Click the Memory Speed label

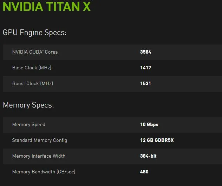(x=28, y=124)
